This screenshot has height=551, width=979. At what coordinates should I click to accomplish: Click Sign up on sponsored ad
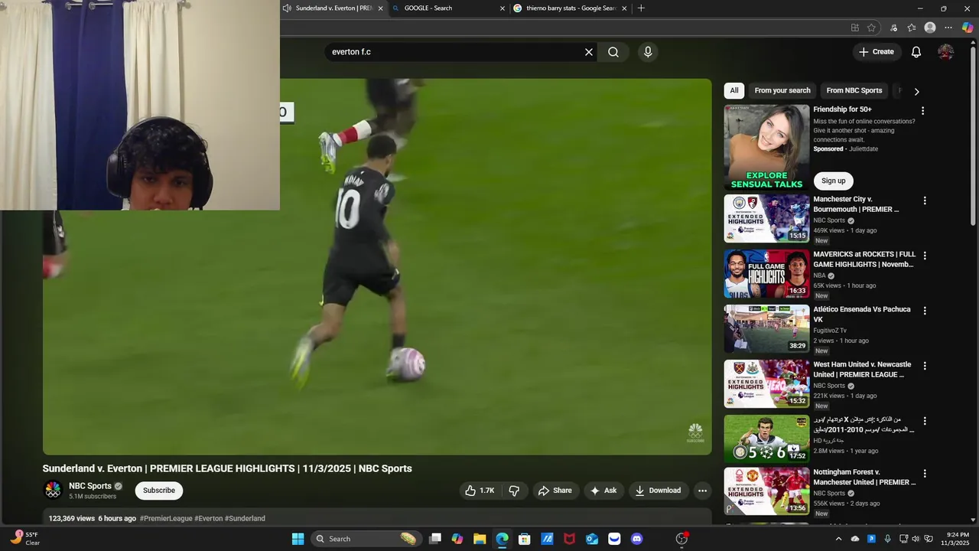(833, 181)
